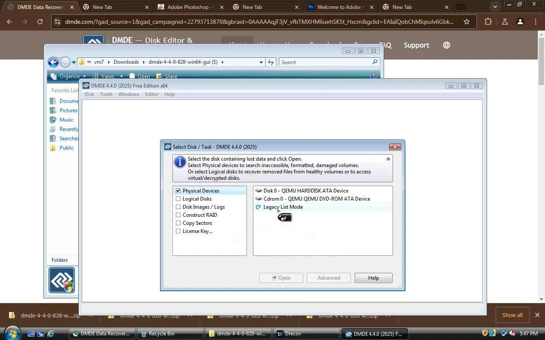
Task: Reload the page in Chrome
Action: point(40,22)
